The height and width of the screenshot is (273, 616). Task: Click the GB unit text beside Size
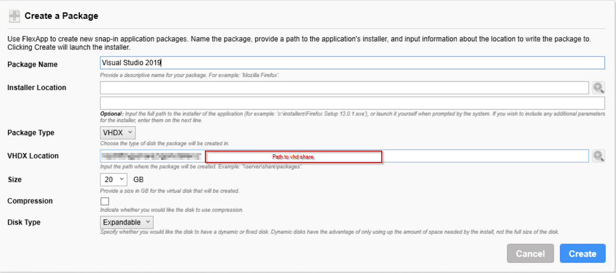(x=138, y=179)
